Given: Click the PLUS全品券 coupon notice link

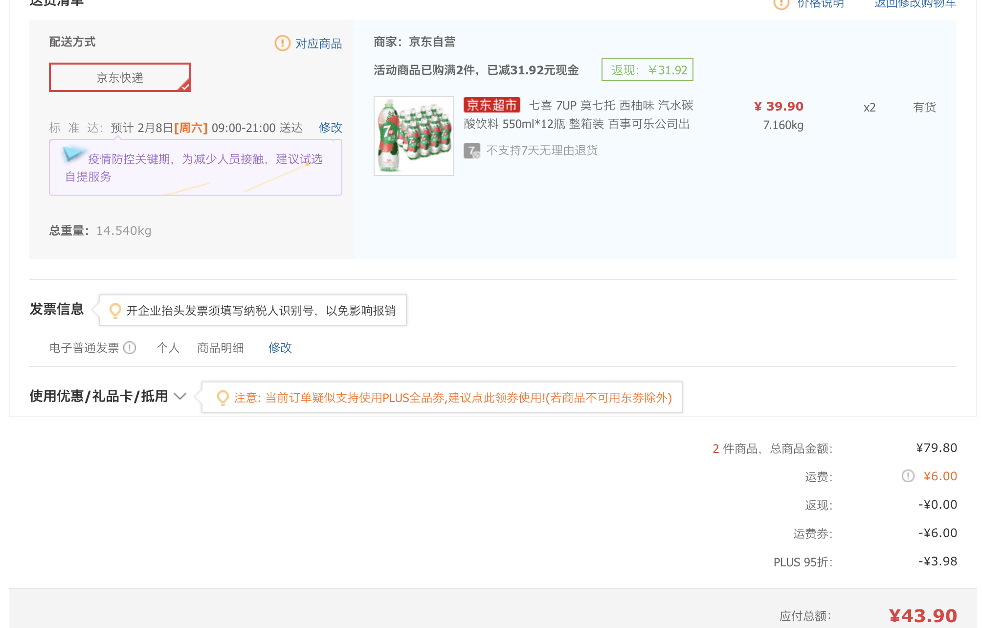Looking at the screenshot, I should 453,398.
